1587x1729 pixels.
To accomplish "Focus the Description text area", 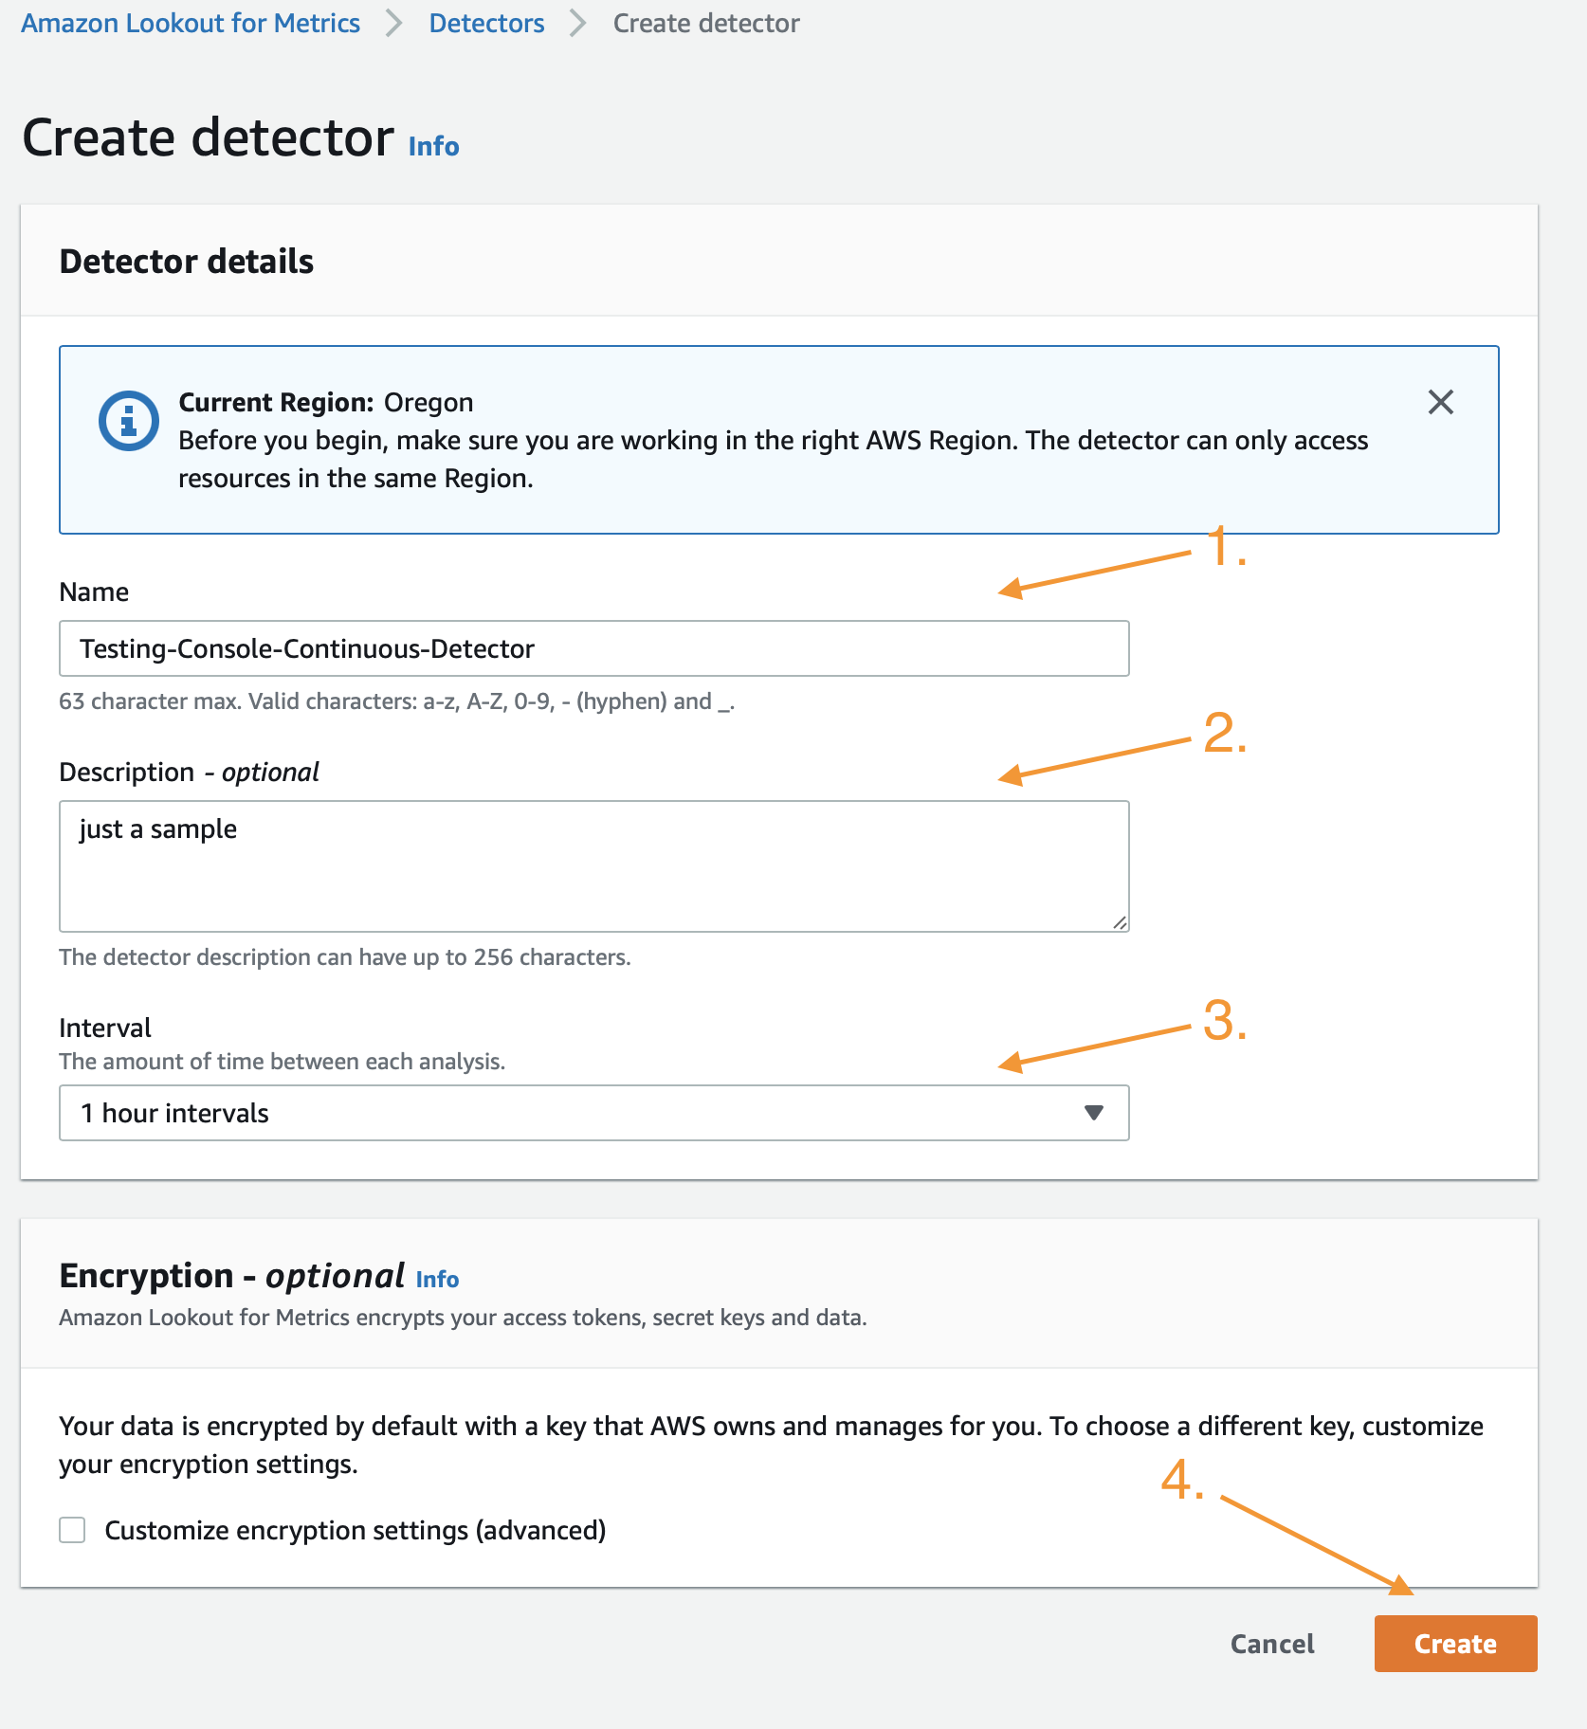I will tap(593, 866).
